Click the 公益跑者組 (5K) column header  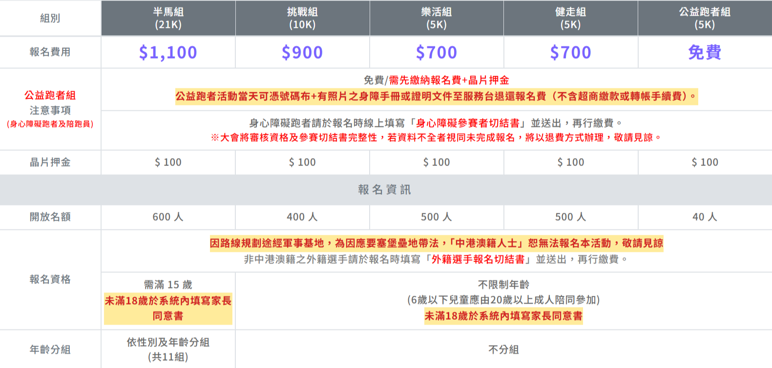click(705, 18)
